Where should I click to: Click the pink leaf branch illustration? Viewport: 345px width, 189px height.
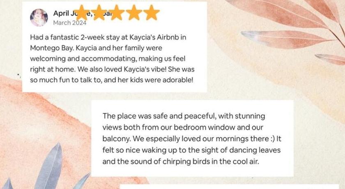(x=286, y=29)
